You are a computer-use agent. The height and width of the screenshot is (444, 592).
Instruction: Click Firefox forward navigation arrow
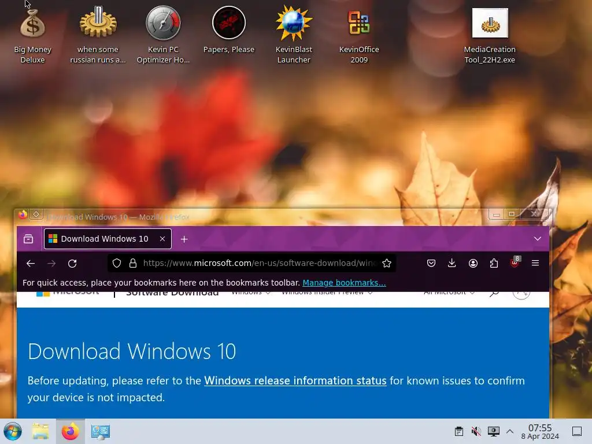coord(51,263)
